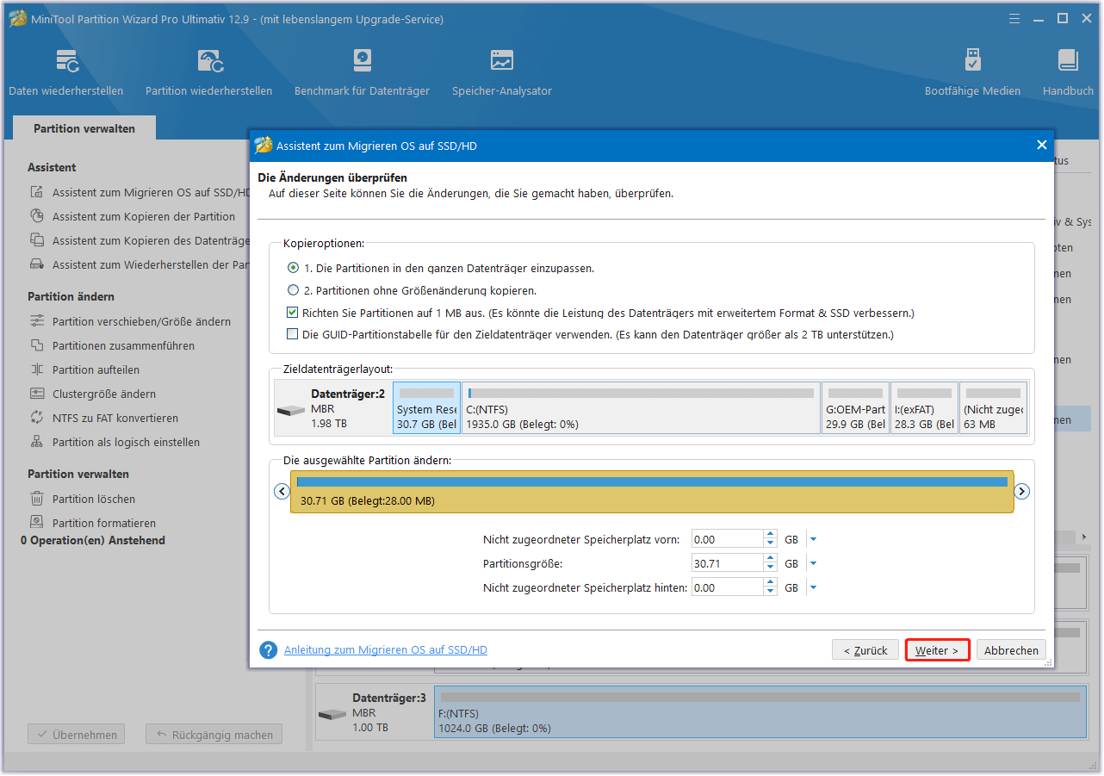Image resolution: width=1104 pixels, height=776 pixels.
Task: Choose Partitionen zusammenführen entry
Action: [123, 346]
